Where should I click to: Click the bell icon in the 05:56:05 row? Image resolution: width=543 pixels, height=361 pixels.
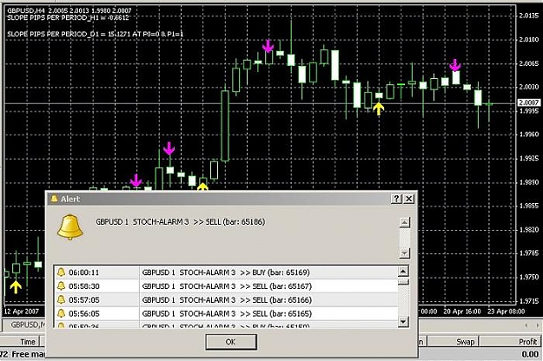pos(62,313)
